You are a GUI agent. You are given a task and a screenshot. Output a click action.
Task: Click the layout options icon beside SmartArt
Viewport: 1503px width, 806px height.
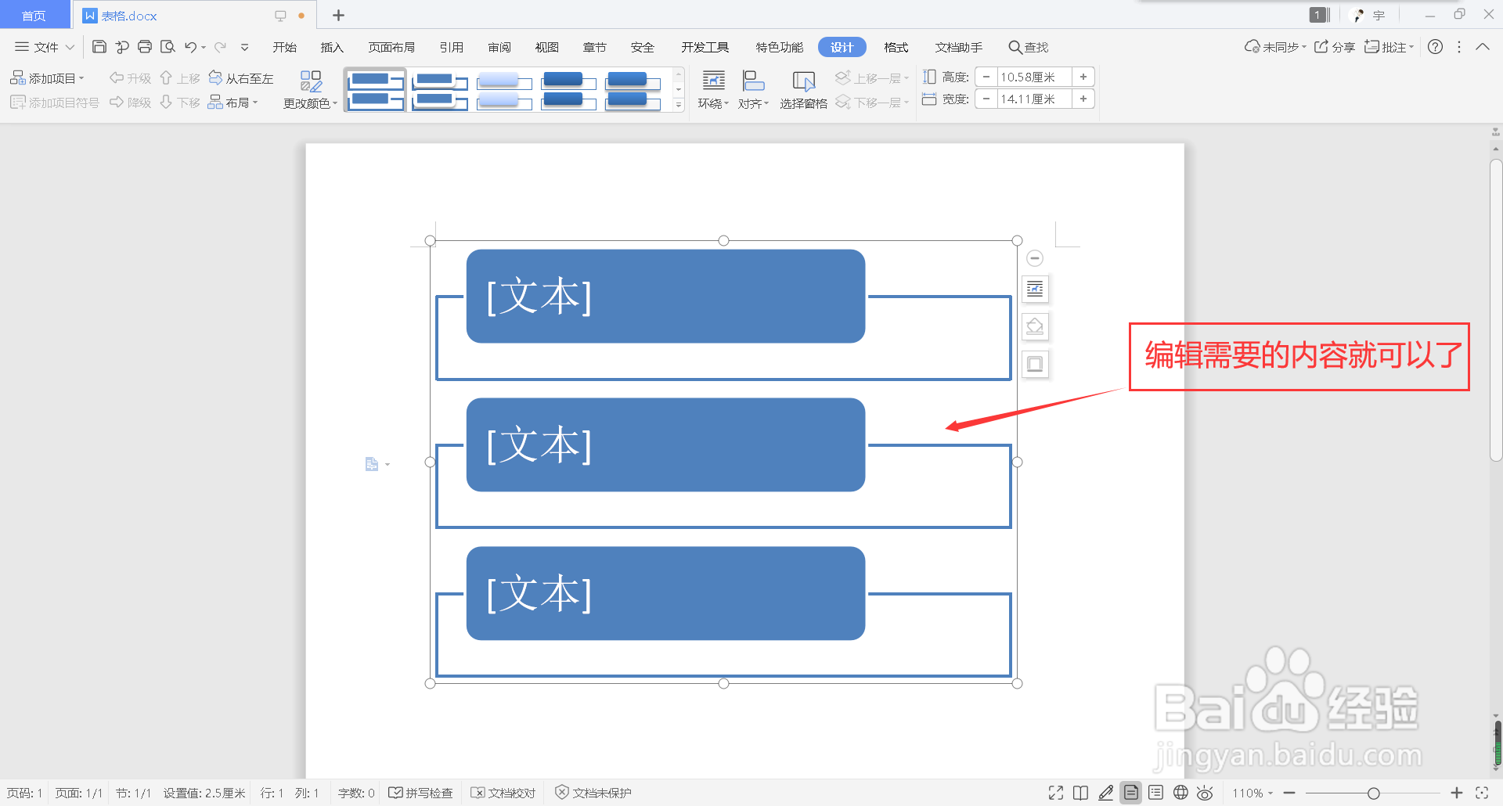1035,289
